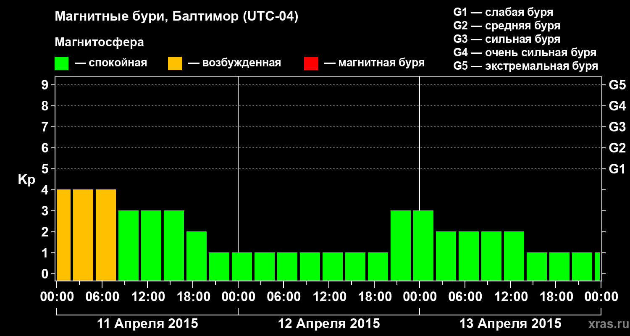630x336 pixels.
Task: Click the '— магнитная буря' legend label
Action: click(x=374, y=63)
